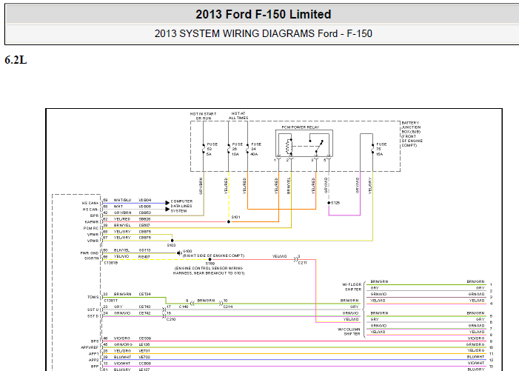Click the 'HS CAN-' pin label
The width and height of the screenshot is (519, 371).
click(x=90, y=209)
